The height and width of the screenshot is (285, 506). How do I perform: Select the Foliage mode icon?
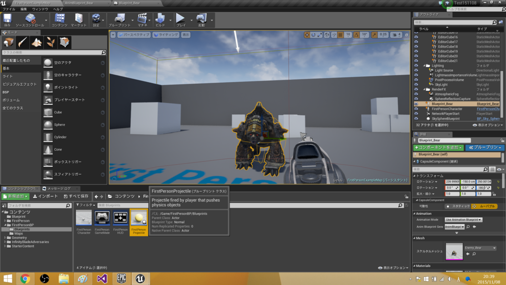[x=50, y=43]
